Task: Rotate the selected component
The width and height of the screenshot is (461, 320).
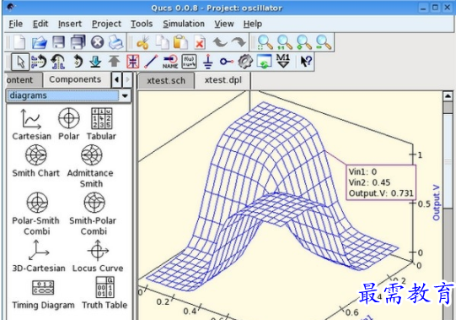Action: tap(78, 62)
